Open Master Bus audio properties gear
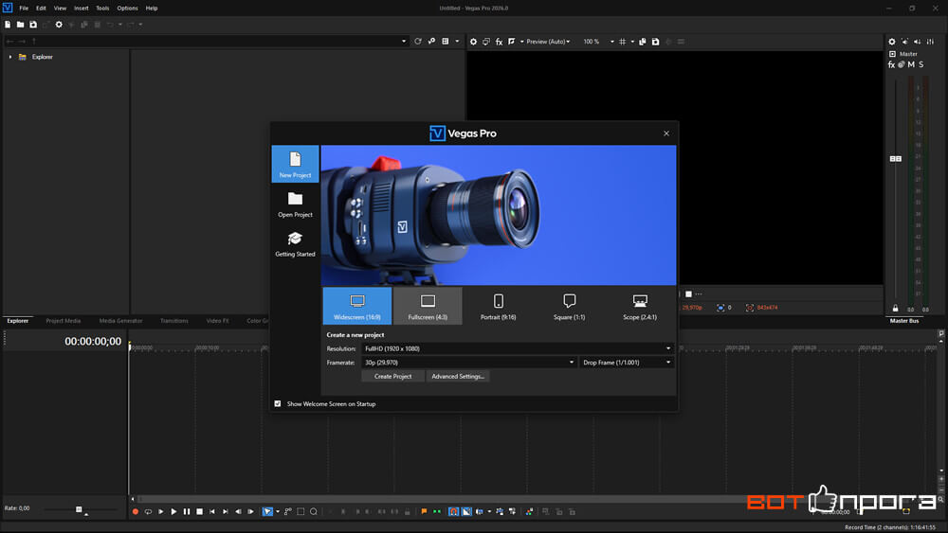Viewport: 948px width, 533px height. coord(892,42)
